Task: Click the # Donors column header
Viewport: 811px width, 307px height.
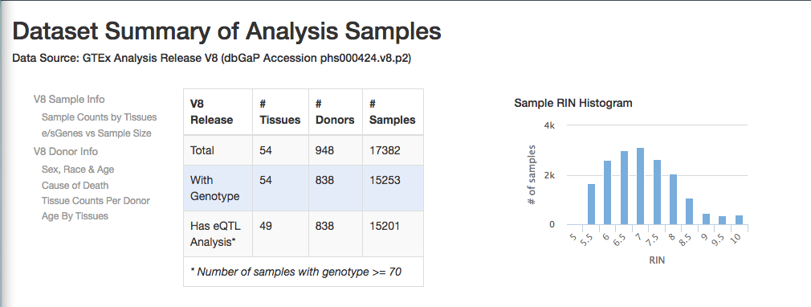Action: (x=335, y=112)
